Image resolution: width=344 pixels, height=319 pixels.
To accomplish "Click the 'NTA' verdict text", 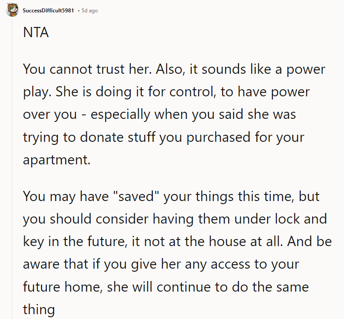I will tap(36, 33).
